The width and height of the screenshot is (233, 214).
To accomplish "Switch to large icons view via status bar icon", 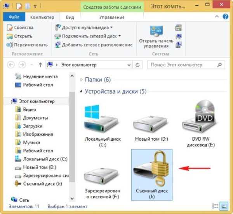I will point(224,206).
